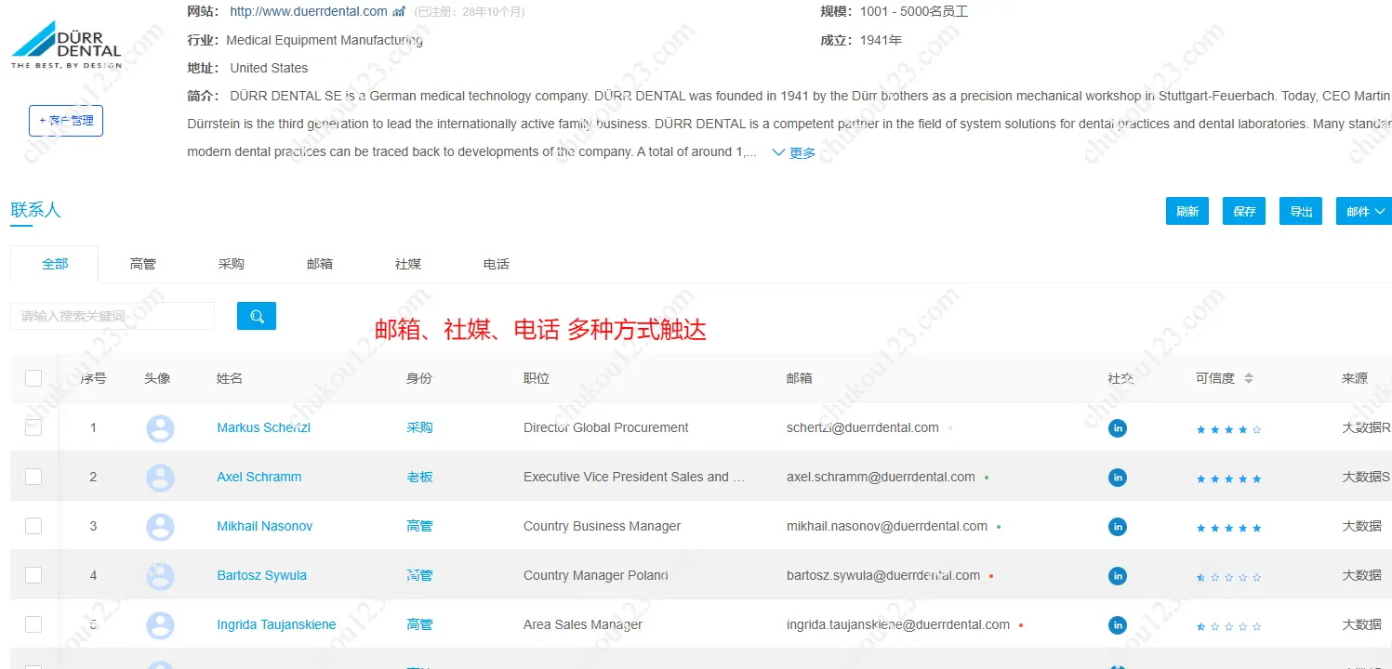Screen dimensions: 1392x669
Task: Open LinkedIn icon for Bartosz Sywula
Action: [x=1118, y=576]
